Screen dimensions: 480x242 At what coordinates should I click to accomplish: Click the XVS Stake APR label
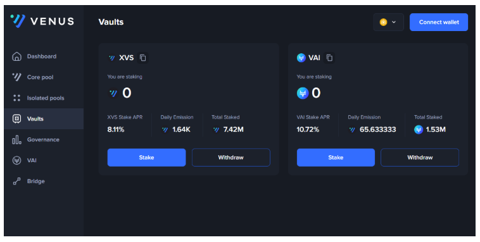[x=125, y=117]
